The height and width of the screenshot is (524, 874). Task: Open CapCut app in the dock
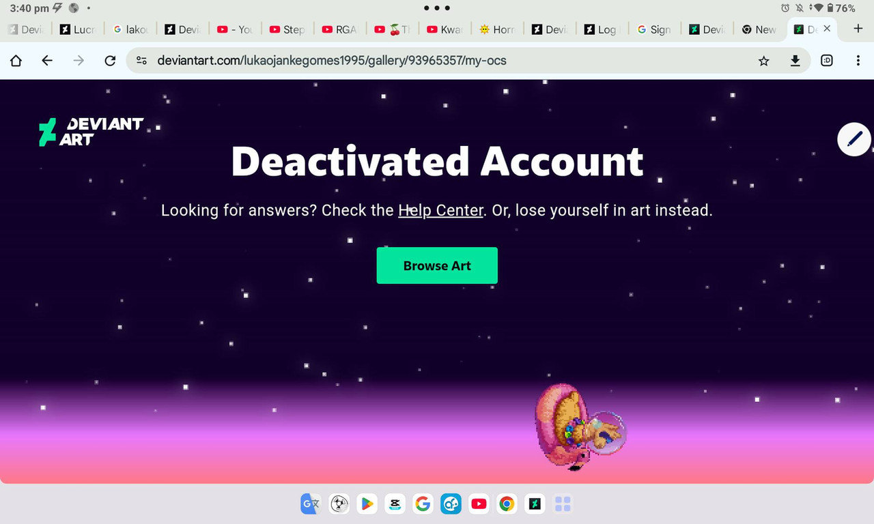(395, 504)
